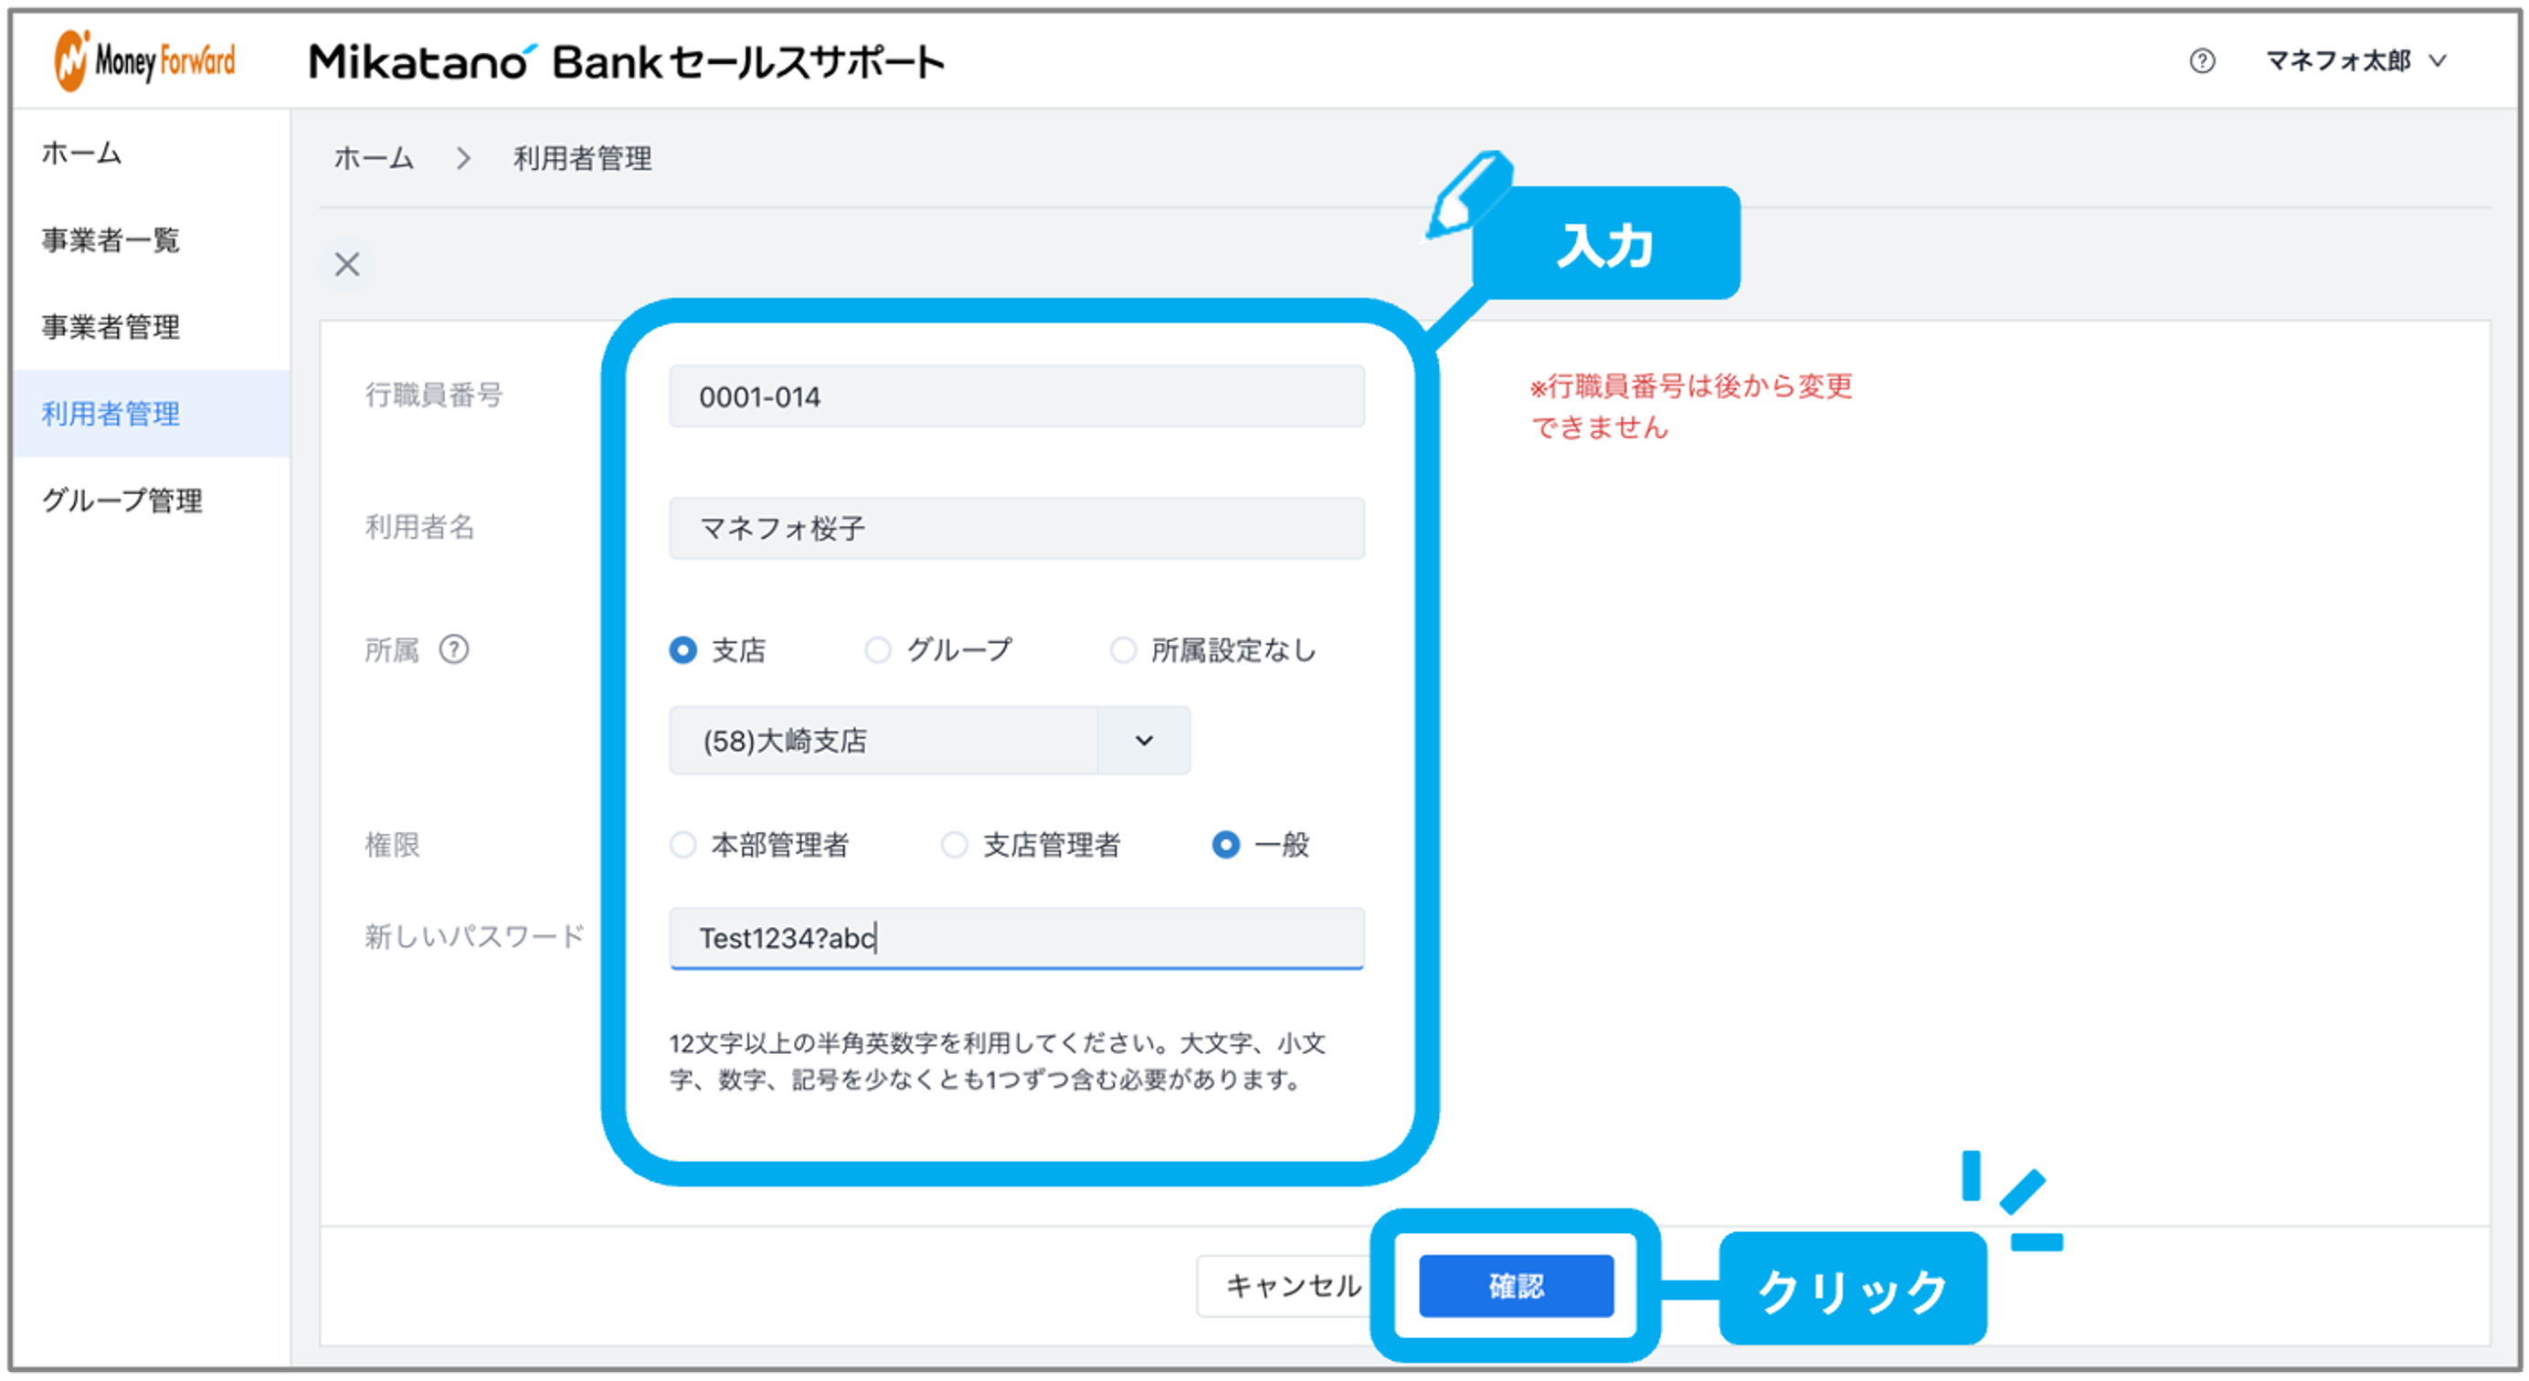Choose the 一般 permission radio
The image size is (2529, 1381).
point(1225,844)
